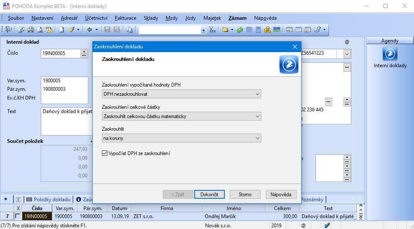This screenshot has width=414, height=229.
Task: Open dropdown arrow next to broom icon
Action: (x=78, y=30)
